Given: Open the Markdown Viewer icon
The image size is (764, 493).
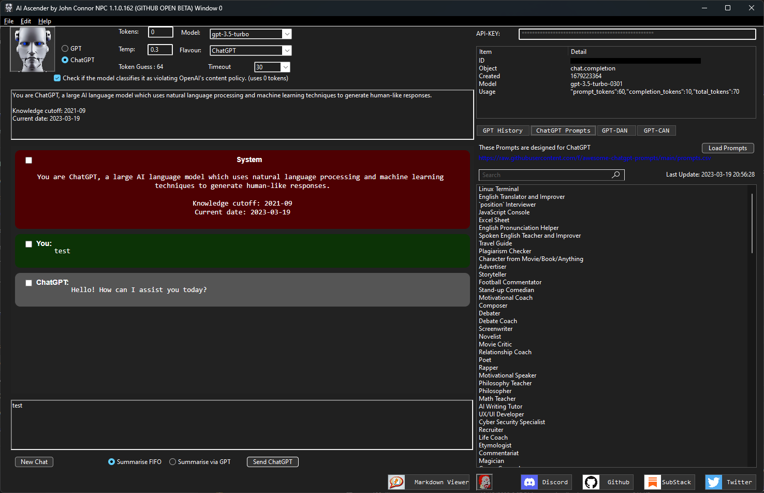Looking at the screenshot, I should click(396, 482).
